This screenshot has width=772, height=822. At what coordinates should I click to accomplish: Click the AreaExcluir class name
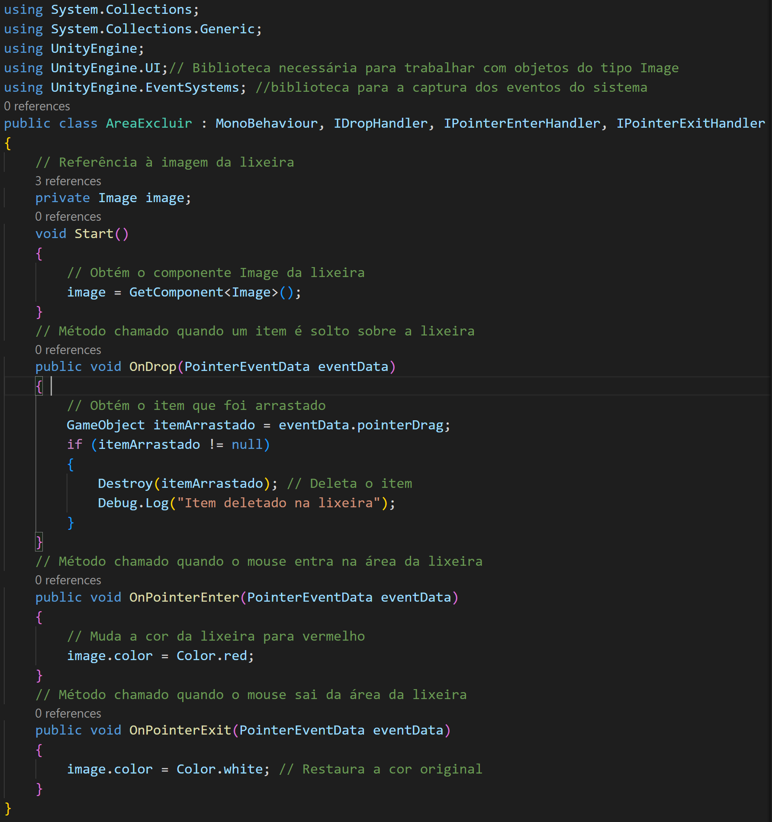(x=149, y=123)
